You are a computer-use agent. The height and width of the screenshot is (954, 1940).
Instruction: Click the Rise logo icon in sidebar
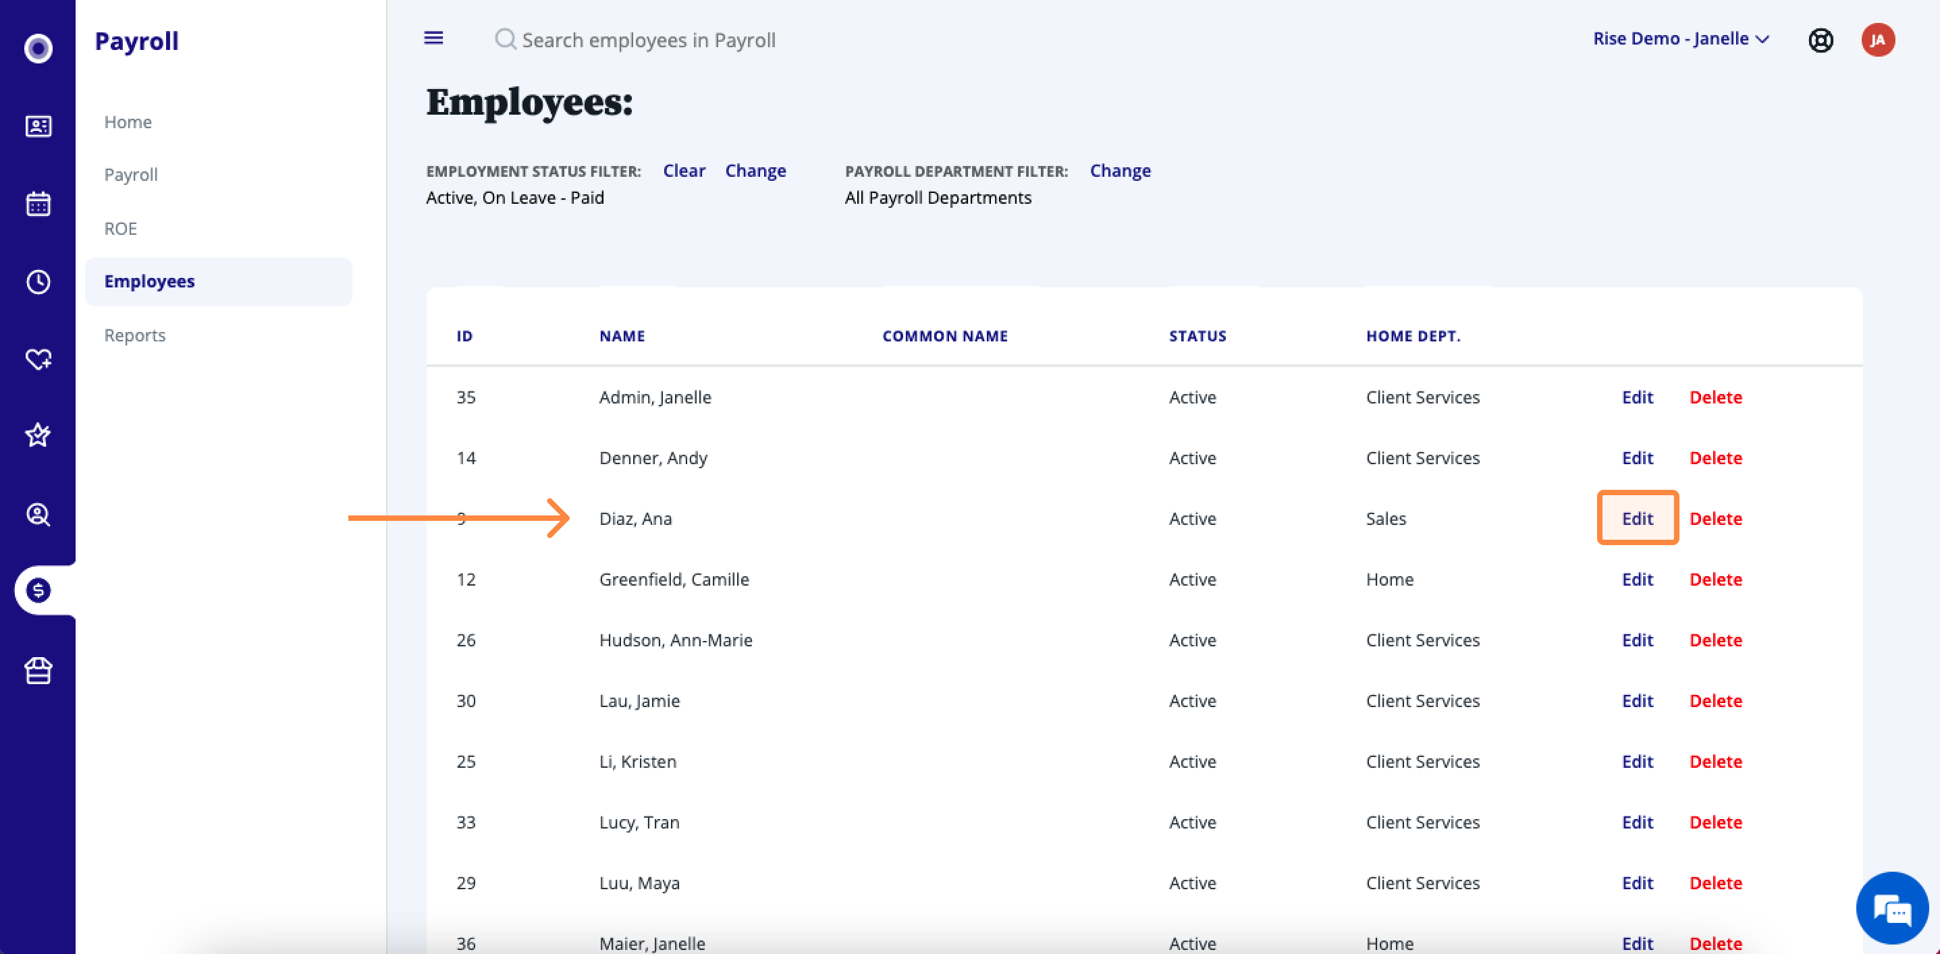[38, 48]
